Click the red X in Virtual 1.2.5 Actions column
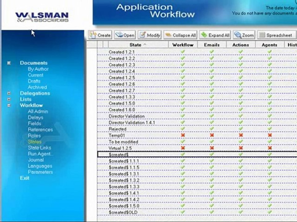 coord(241,148)
